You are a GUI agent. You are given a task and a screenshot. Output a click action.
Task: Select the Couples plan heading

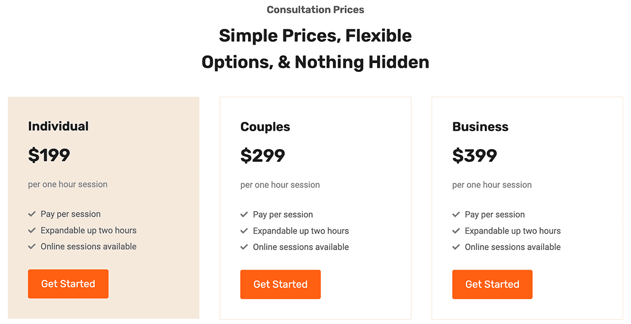[x=265, y=127]
